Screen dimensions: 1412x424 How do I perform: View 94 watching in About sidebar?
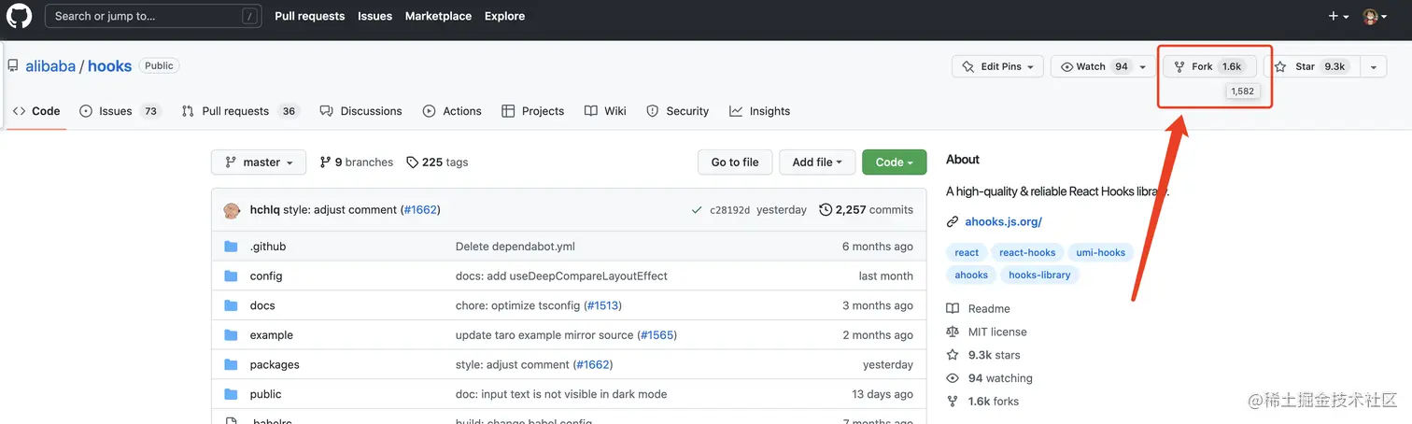coord(990,378)
